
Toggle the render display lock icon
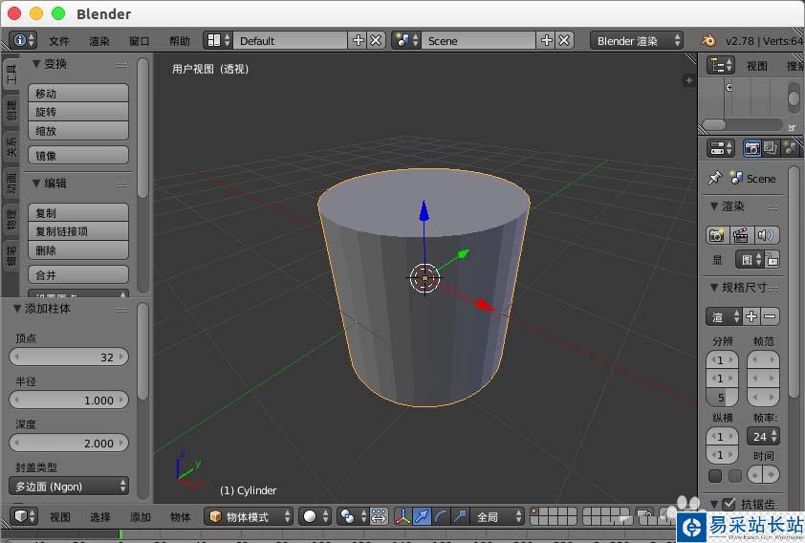click(772, 260)
